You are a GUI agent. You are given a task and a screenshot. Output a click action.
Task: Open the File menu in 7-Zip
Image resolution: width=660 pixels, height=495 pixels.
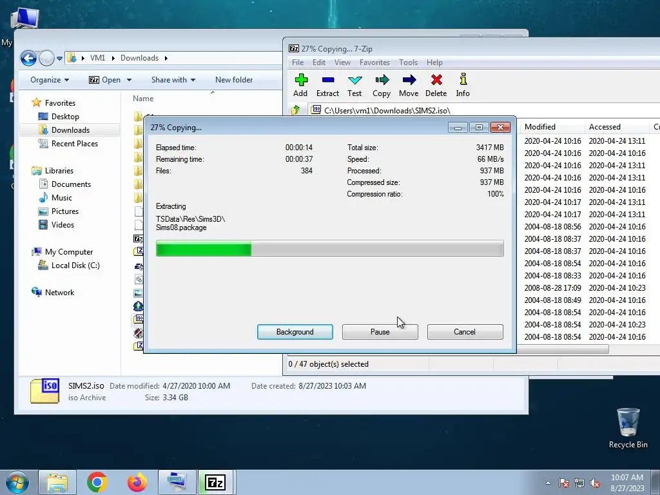[298, 63]
